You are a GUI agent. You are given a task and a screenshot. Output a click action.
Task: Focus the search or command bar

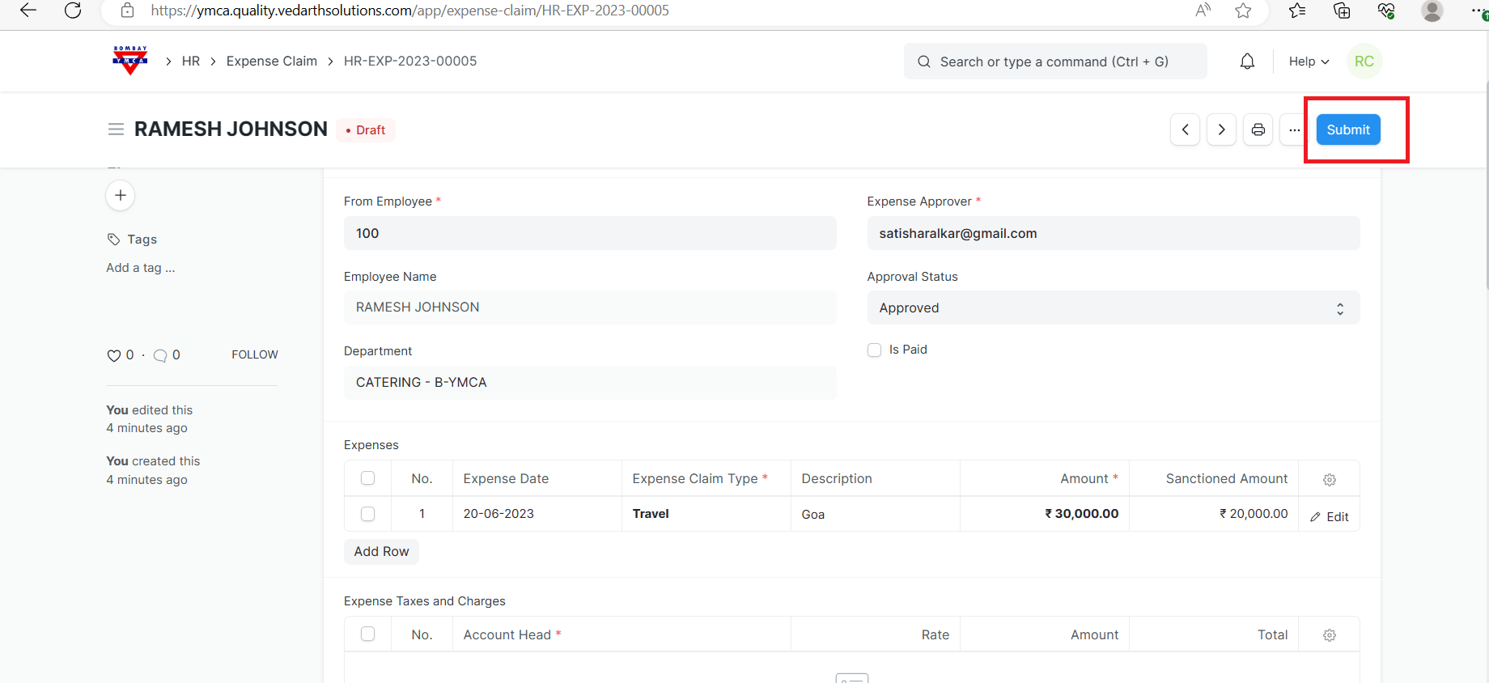1054,62
